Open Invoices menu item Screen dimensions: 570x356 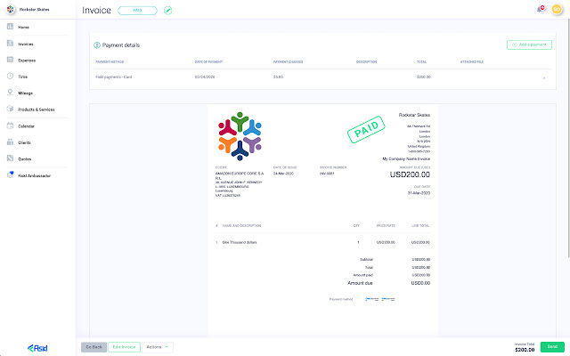click(x=26, y=44)
